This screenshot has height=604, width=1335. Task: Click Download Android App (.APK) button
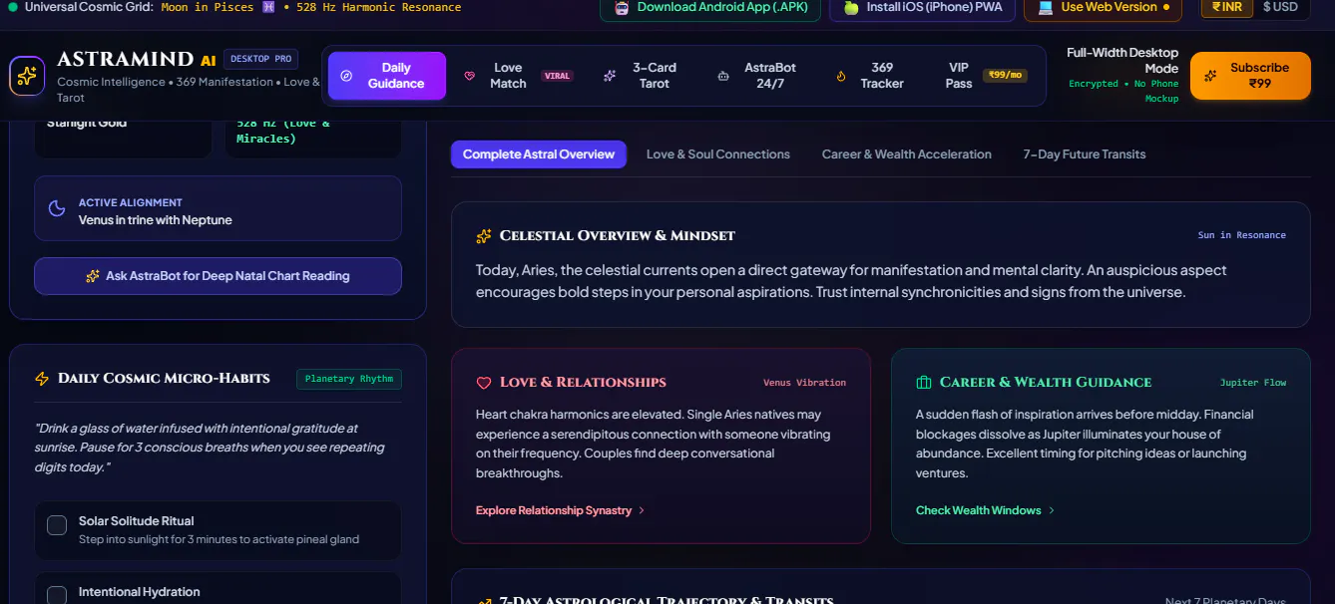pyautogui.click(x=710, y=7)
